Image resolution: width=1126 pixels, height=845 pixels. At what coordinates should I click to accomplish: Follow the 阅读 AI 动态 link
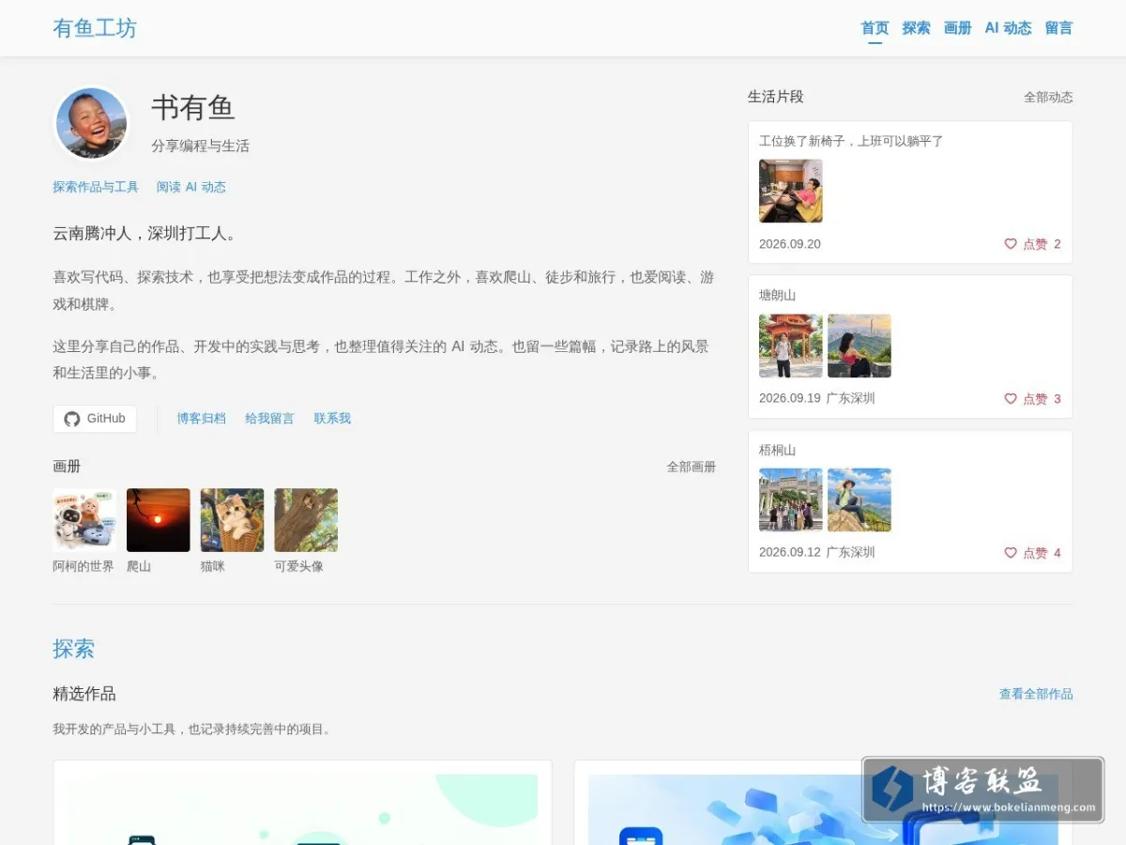tap(191, 187)
